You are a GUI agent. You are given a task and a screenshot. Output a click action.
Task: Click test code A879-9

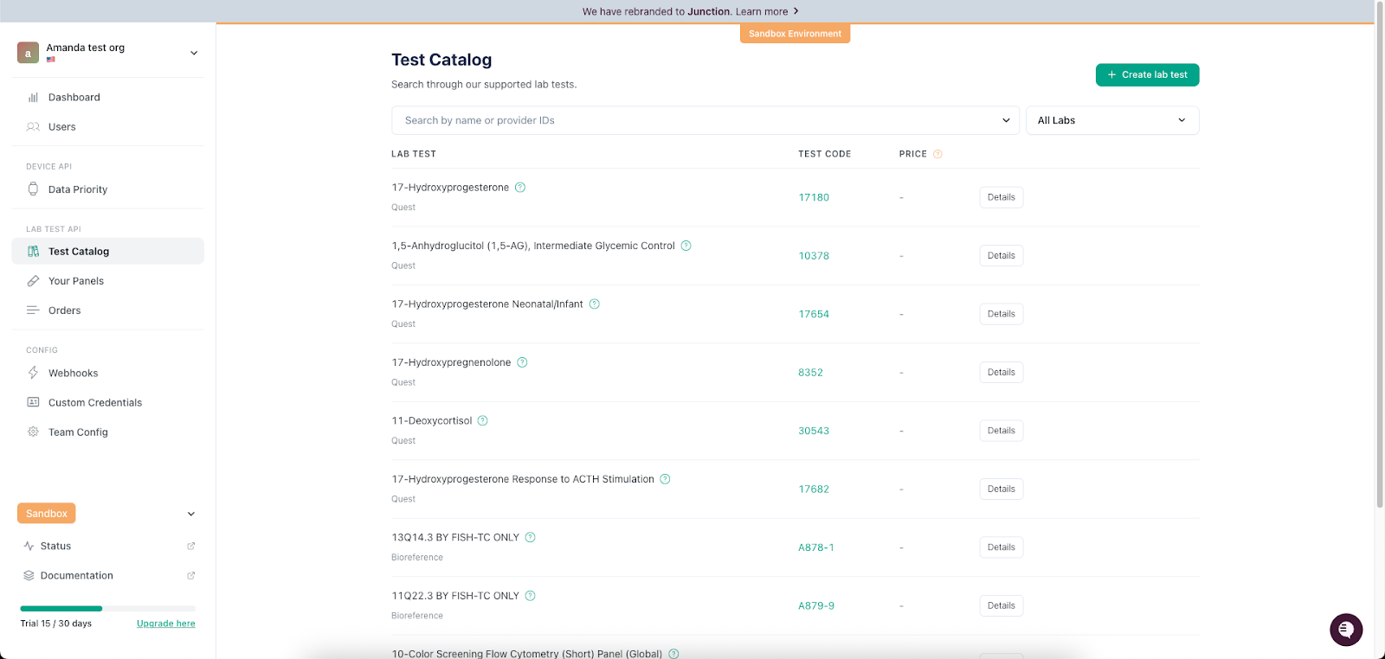[x=816, y=606]
